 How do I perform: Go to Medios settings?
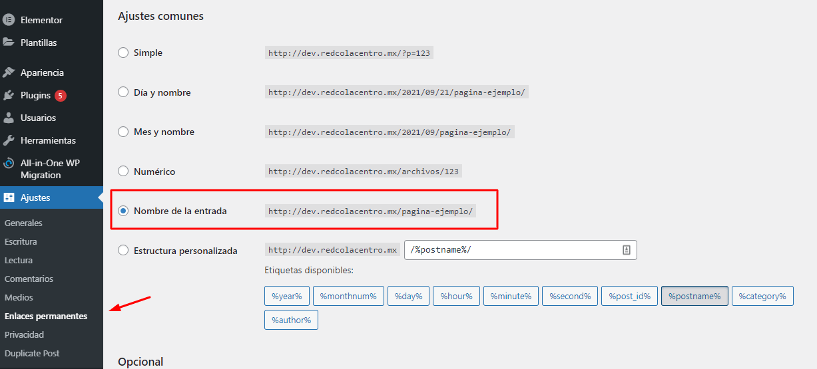click(19, 297)
